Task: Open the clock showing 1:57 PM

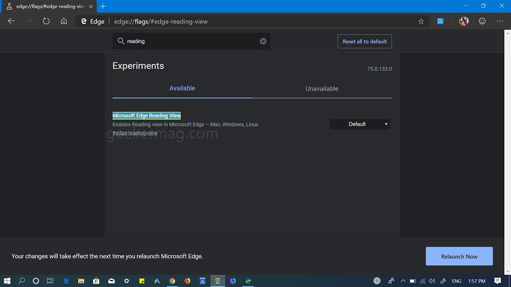Action: coord(477,281)
